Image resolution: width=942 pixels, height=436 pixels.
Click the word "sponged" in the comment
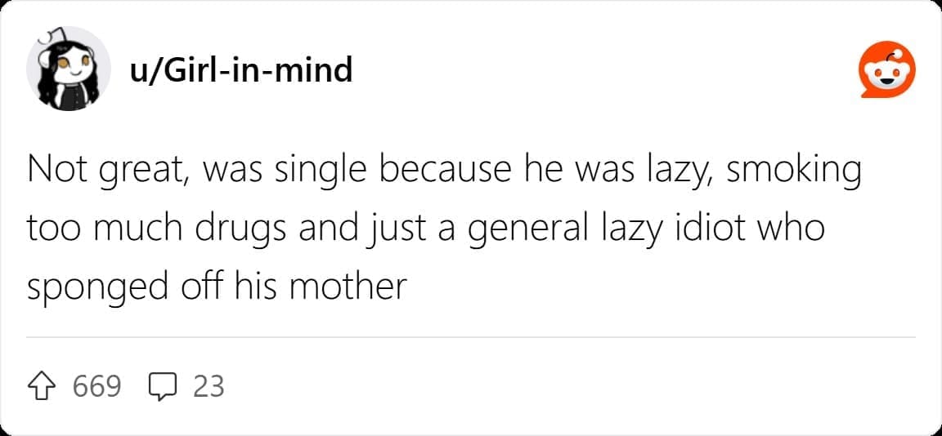[x=87, y=287]
